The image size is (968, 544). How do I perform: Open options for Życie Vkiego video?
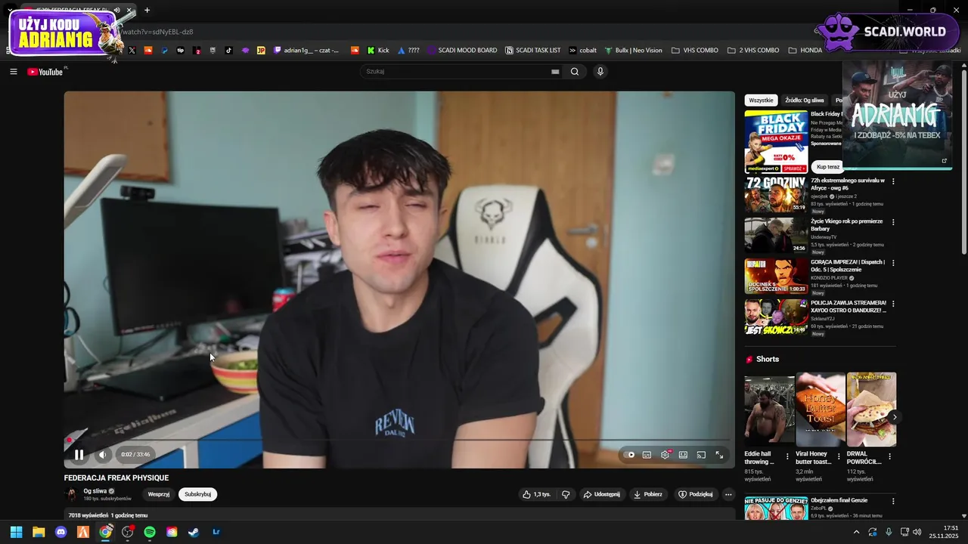point(893,222)
